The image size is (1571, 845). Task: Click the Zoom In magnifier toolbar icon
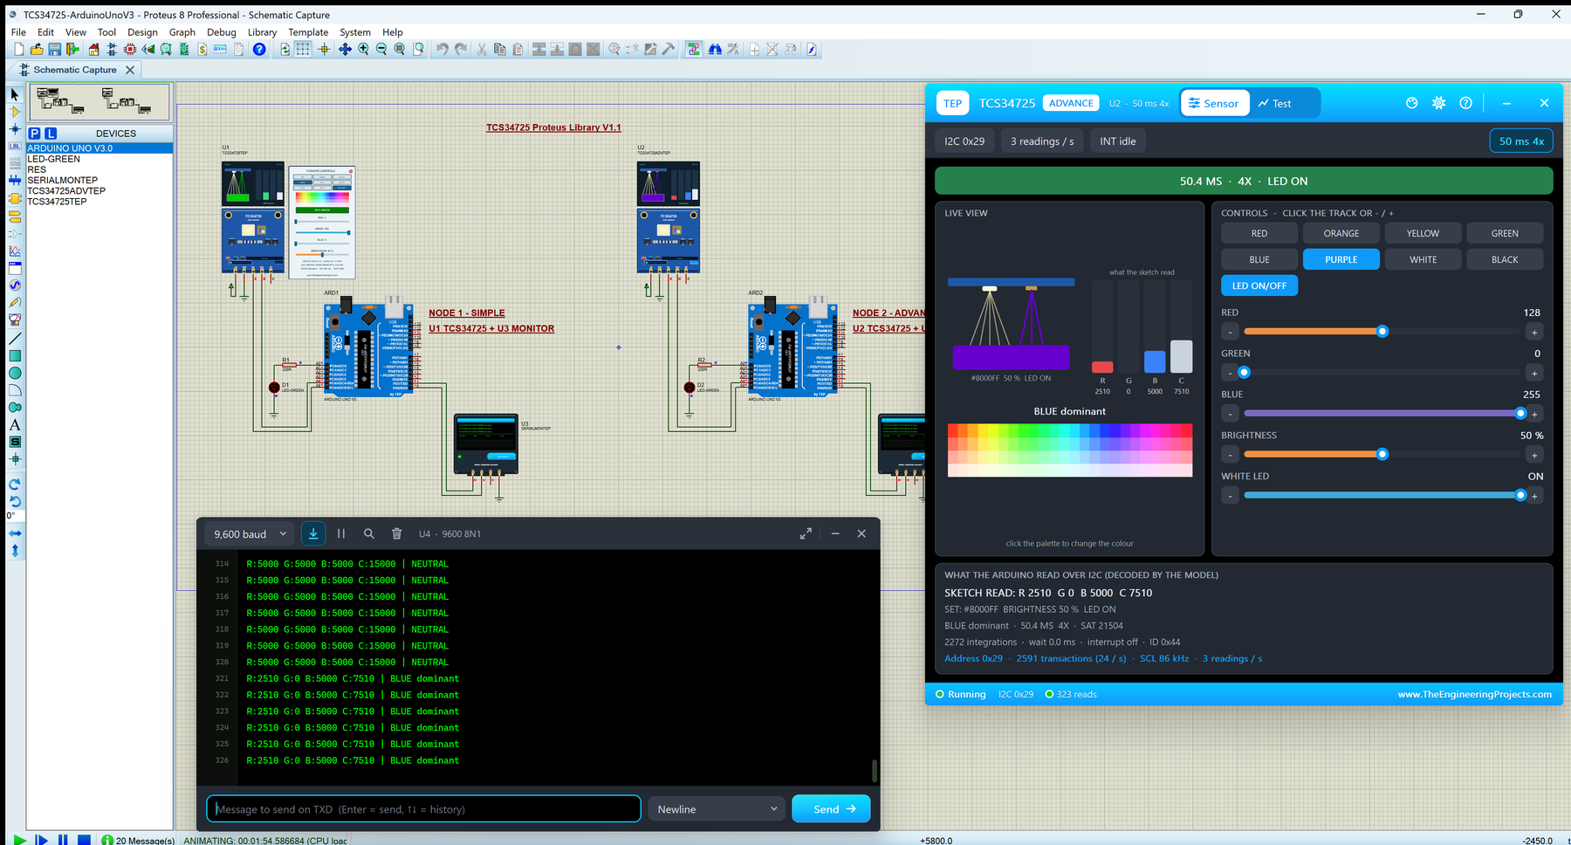pyautogui.click(x=363, y=50)
